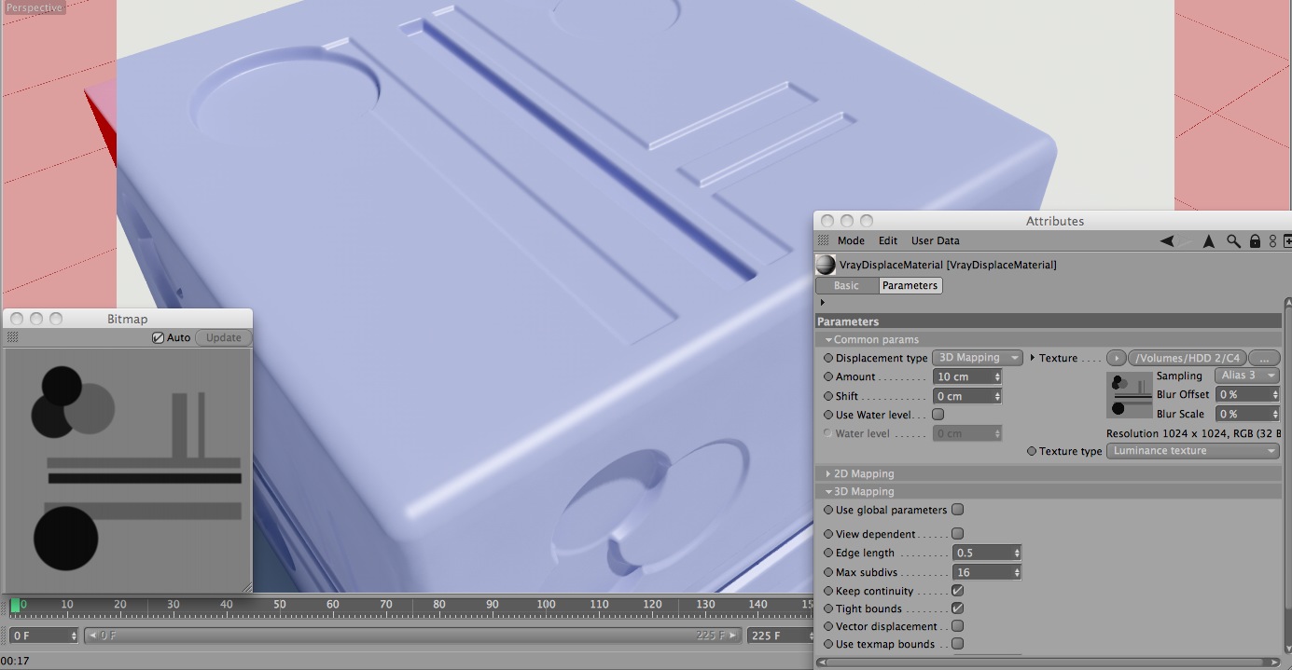Click the bitmap preview image in Bitmap window

pyautogui.click(x=127, y=470)
